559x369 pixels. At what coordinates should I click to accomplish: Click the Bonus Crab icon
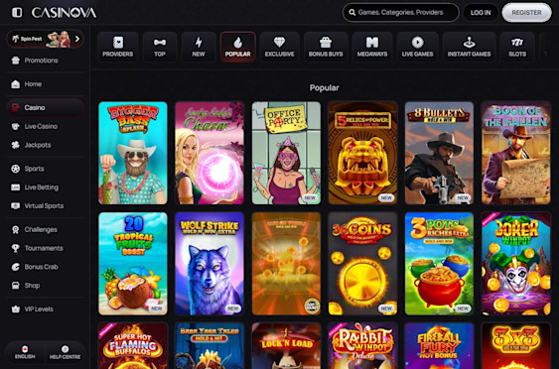pos(15,267)
